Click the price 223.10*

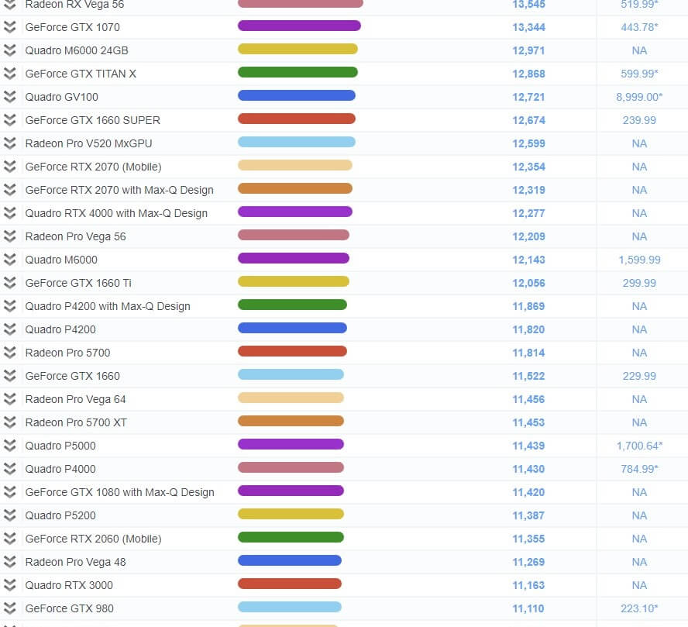coord(639,608)
